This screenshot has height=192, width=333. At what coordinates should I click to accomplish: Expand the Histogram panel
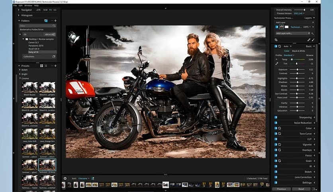19,15
